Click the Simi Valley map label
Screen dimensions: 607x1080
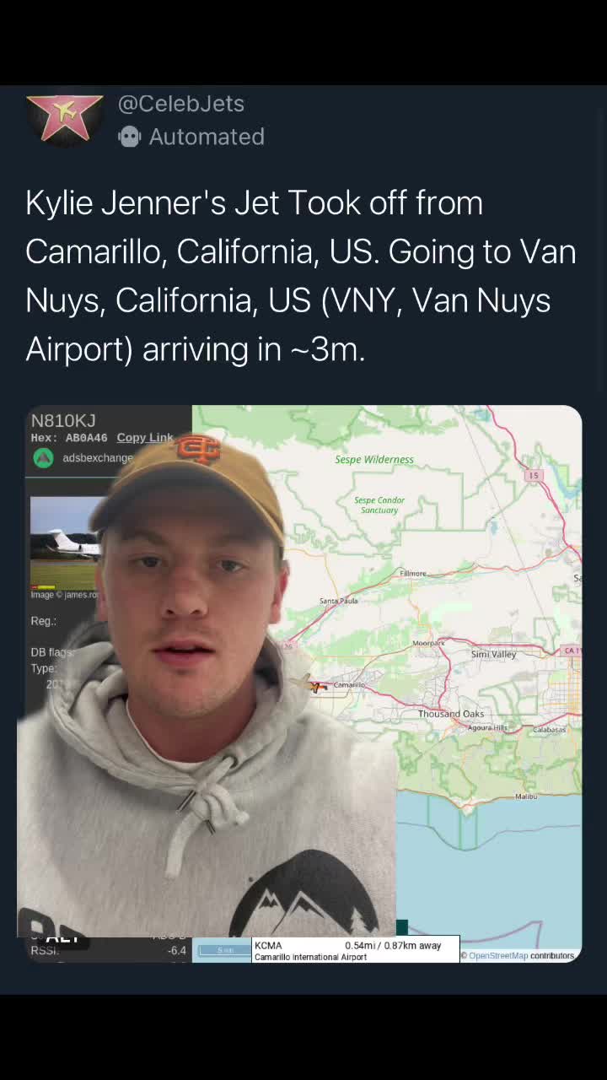pyautogui.click(x=493, y=655)
